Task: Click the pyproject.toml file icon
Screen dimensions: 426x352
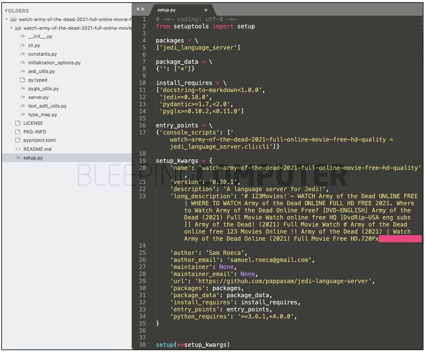Action: [17, 140]
